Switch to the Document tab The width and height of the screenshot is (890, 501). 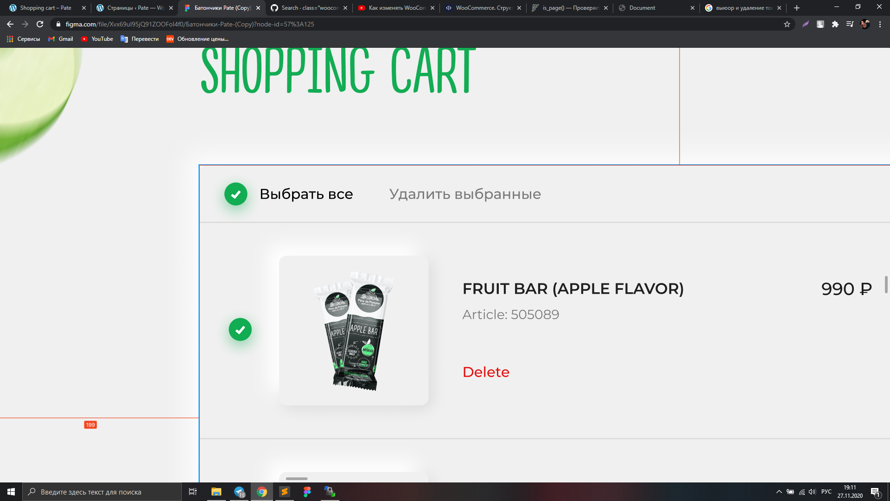(x=656, y=8)
